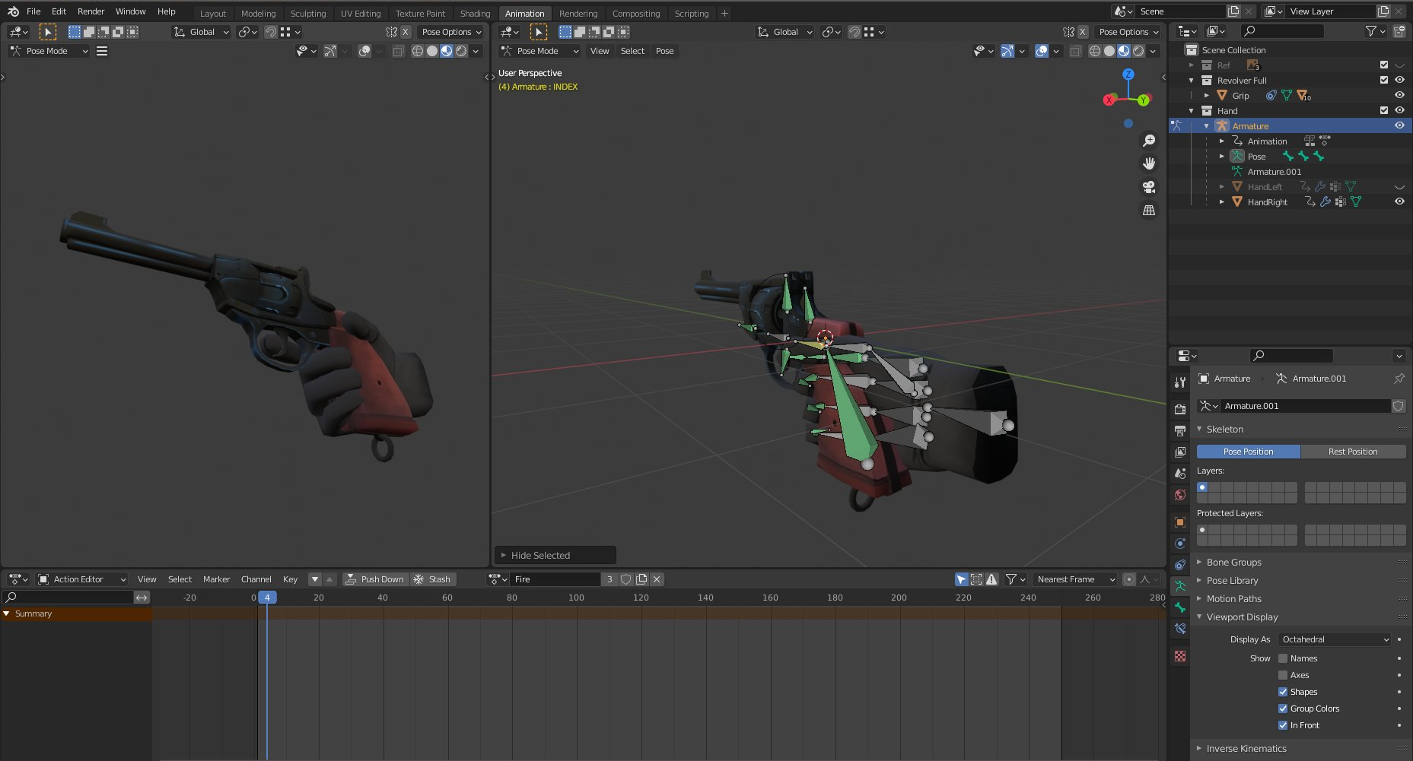
Task: Open the Render menu
Action: [x=91, y=11]
